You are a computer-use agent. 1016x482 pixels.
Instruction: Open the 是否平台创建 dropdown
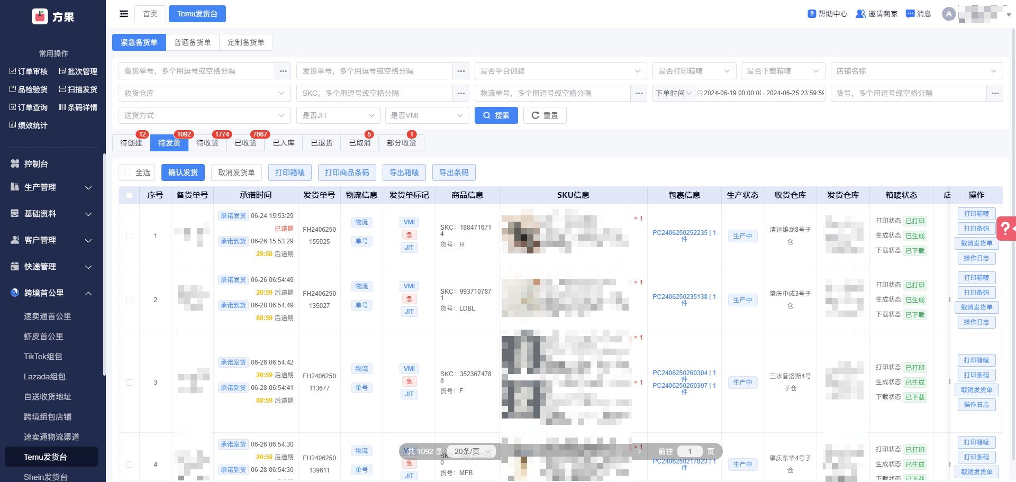560,71
